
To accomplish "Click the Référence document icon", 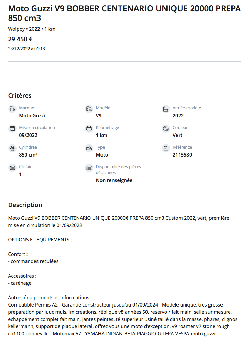I will tap(166, 148).
